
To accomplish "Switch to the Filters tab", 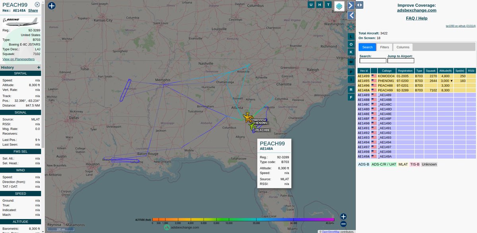I will (x=384, y=47).
